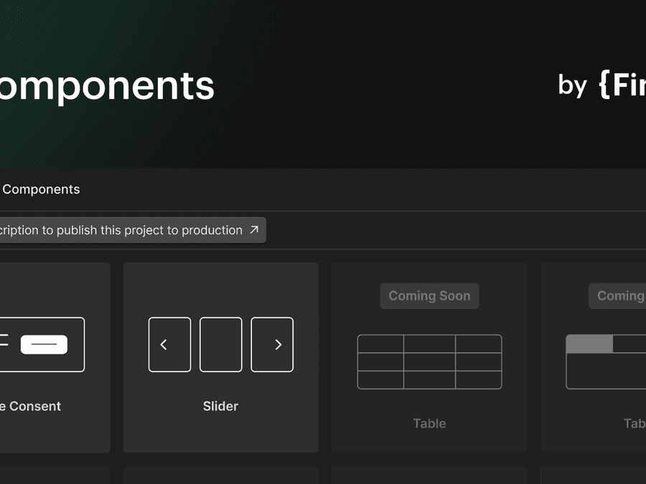Open the Slider component card
Screen dimensions: 646x484
coord(221,357)
